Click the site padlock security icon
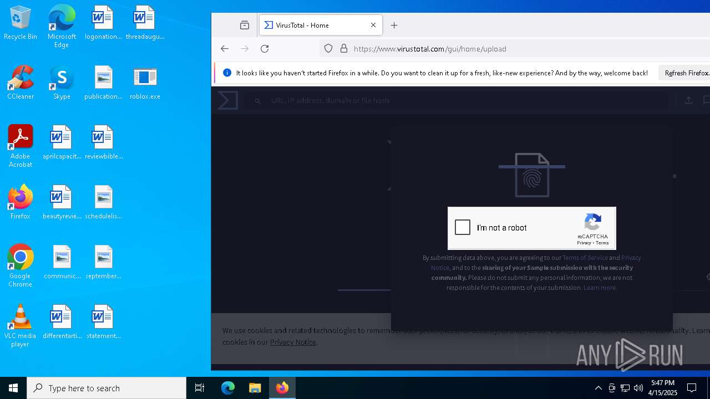The height and width of the screenshot is (399, 710). [344, 49]
